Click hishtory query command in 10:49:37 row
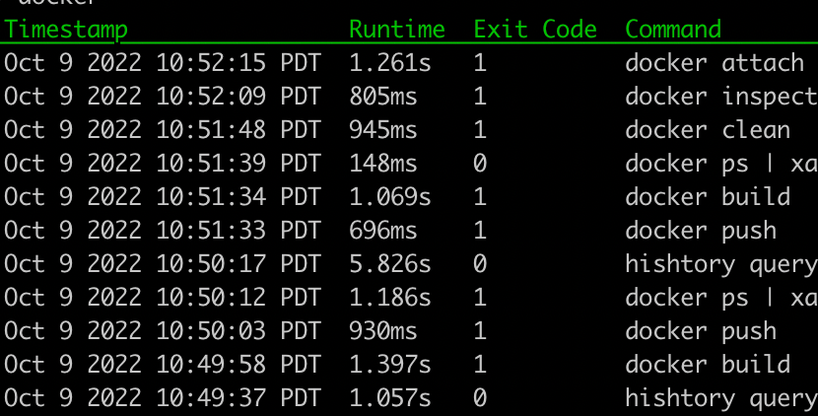This screenshot has height=416, width=818. point(721,399)
